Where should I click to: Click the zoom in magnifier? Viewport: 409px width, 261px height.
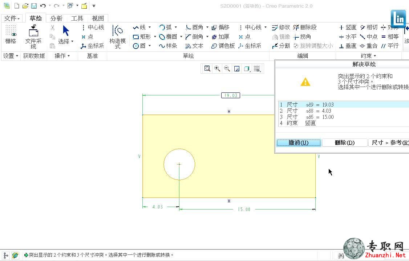[x=217, y=69]
